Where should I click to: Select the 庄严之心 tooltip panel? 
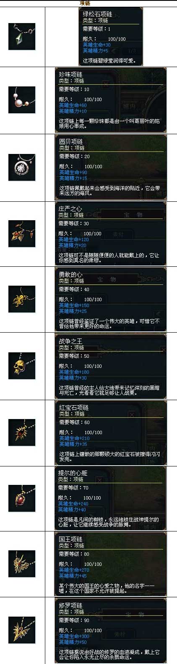111,234
